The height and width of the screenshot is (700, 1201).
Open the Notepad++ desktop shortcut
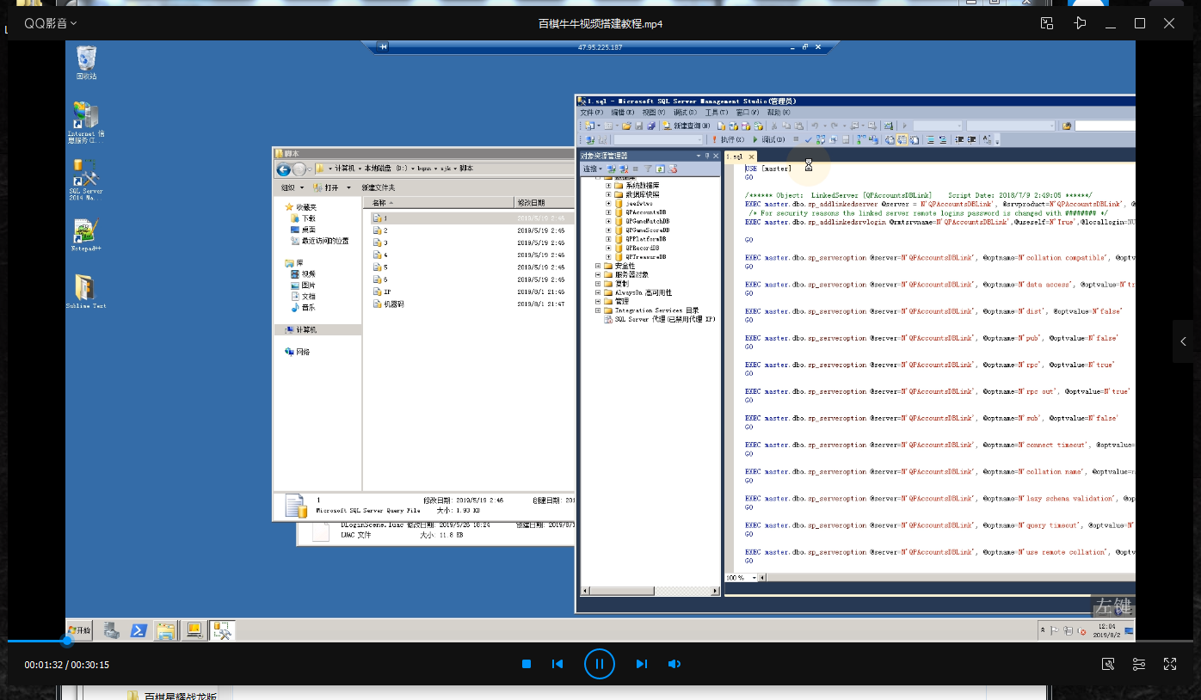click(86, 235)
